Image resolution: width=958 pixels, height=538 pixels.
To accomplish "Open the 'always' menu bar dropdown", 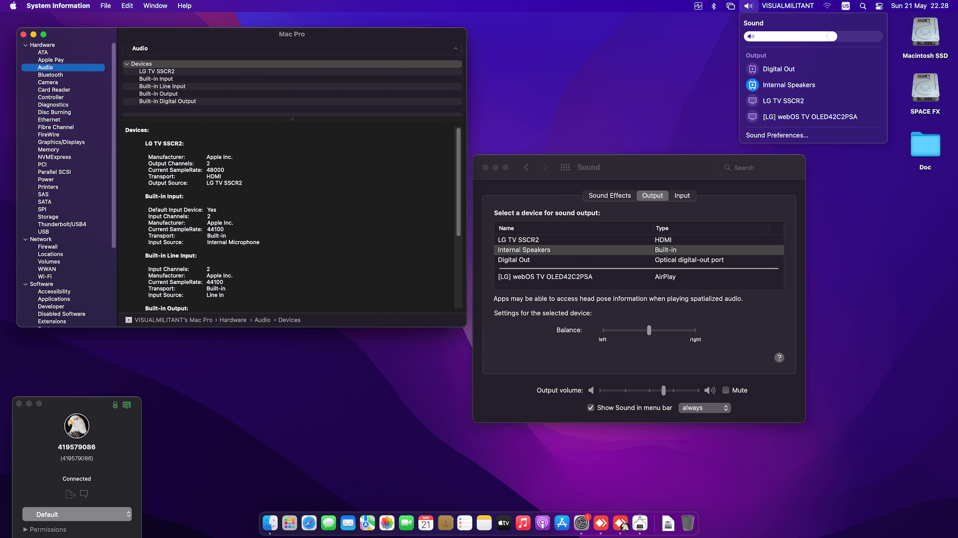I will coord(705,407).
